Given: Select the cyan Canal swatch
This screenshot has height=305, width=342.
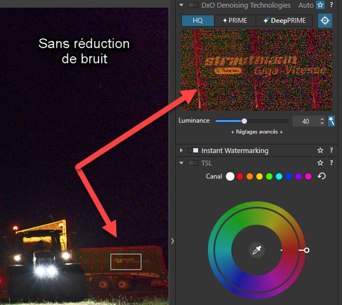Looking at the screenshot, I should (x=279, y=176).
